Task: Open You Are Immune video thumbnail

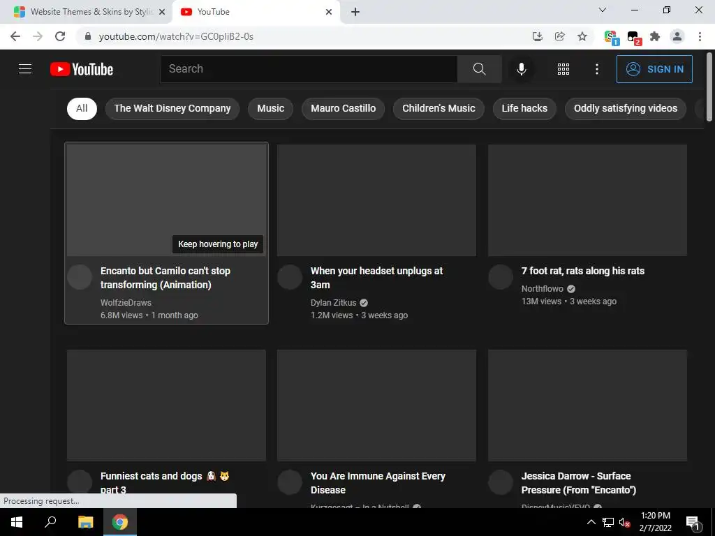Action: [376, 405]
